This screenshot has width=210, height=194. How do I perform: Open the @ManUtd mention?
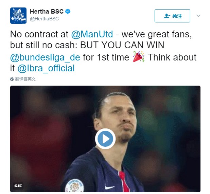click(92, 34)
